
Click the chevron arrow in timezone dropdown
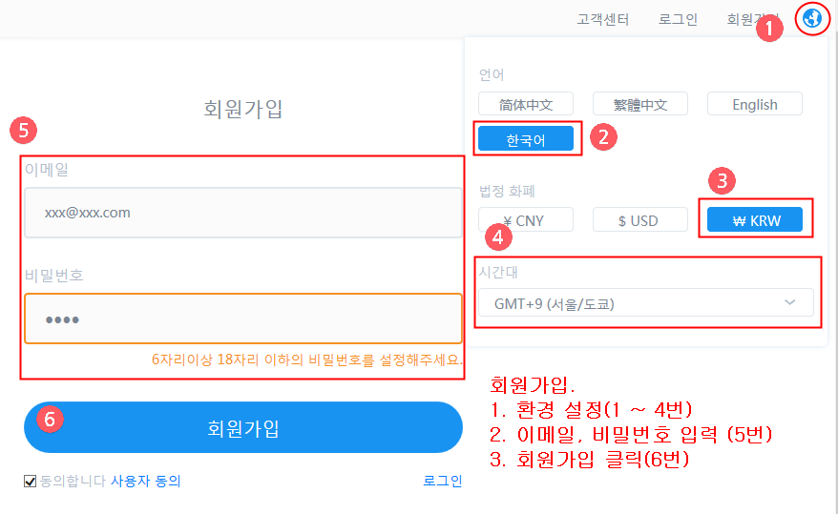[789, 302]
